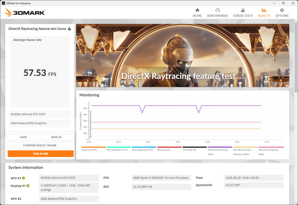Viewport: 298px width, 205px height.
Task: Click the Time value 2026-08-28 19:06
Action: (254, 178)
